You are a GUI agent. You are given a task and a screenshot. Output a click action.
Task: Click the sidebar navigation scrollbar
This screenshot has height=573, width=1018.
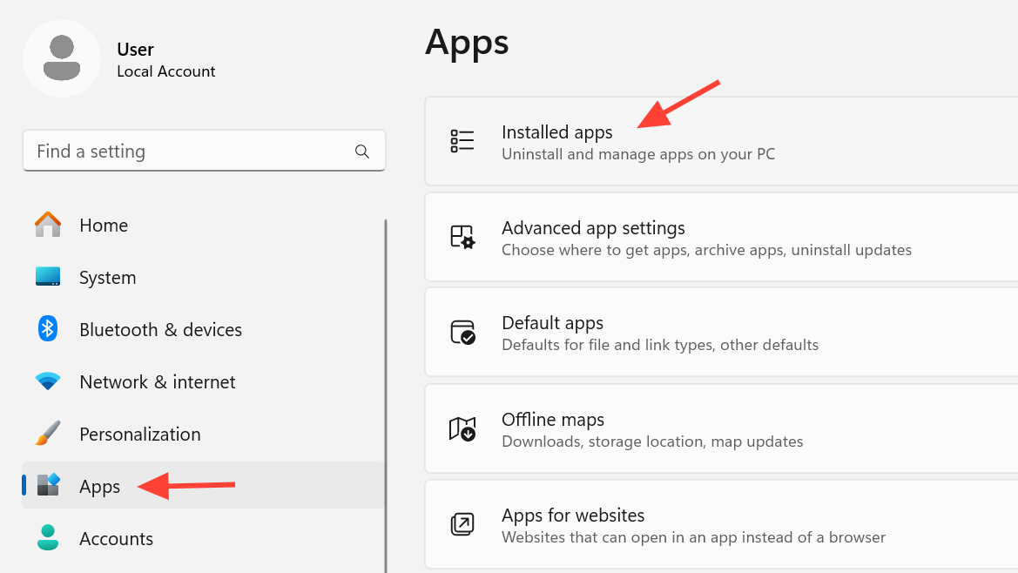coord(386,392)
